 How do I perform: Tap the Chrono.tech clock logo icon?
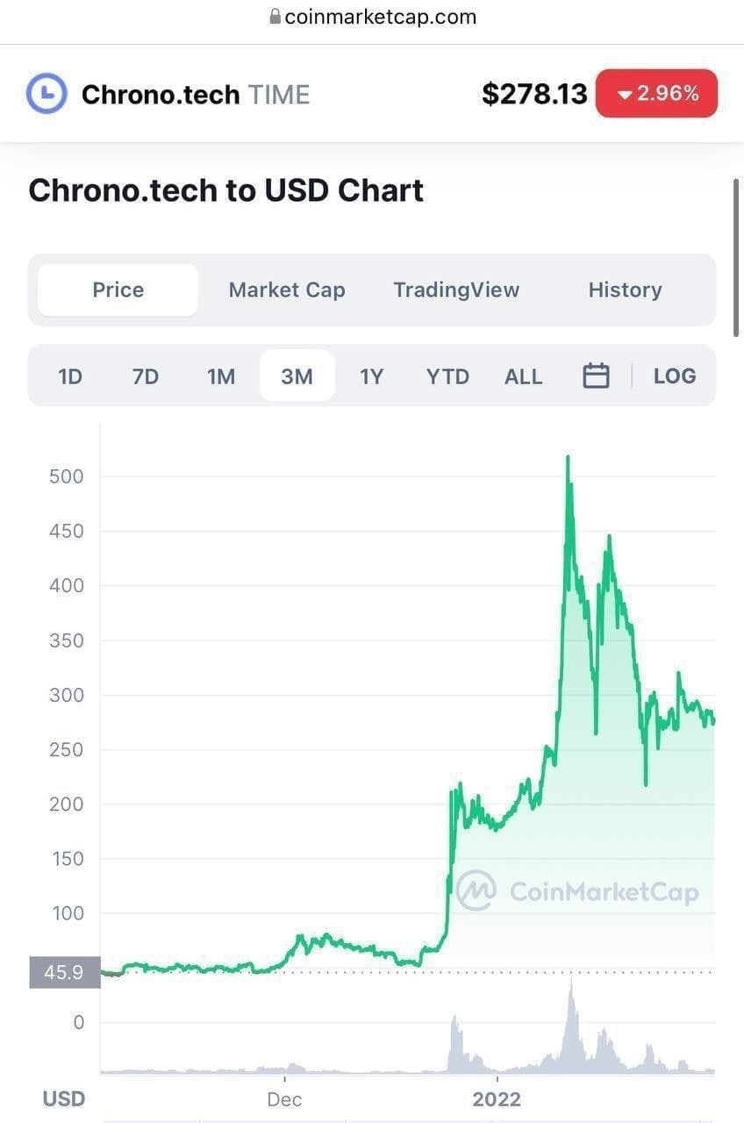pos(46,94)
